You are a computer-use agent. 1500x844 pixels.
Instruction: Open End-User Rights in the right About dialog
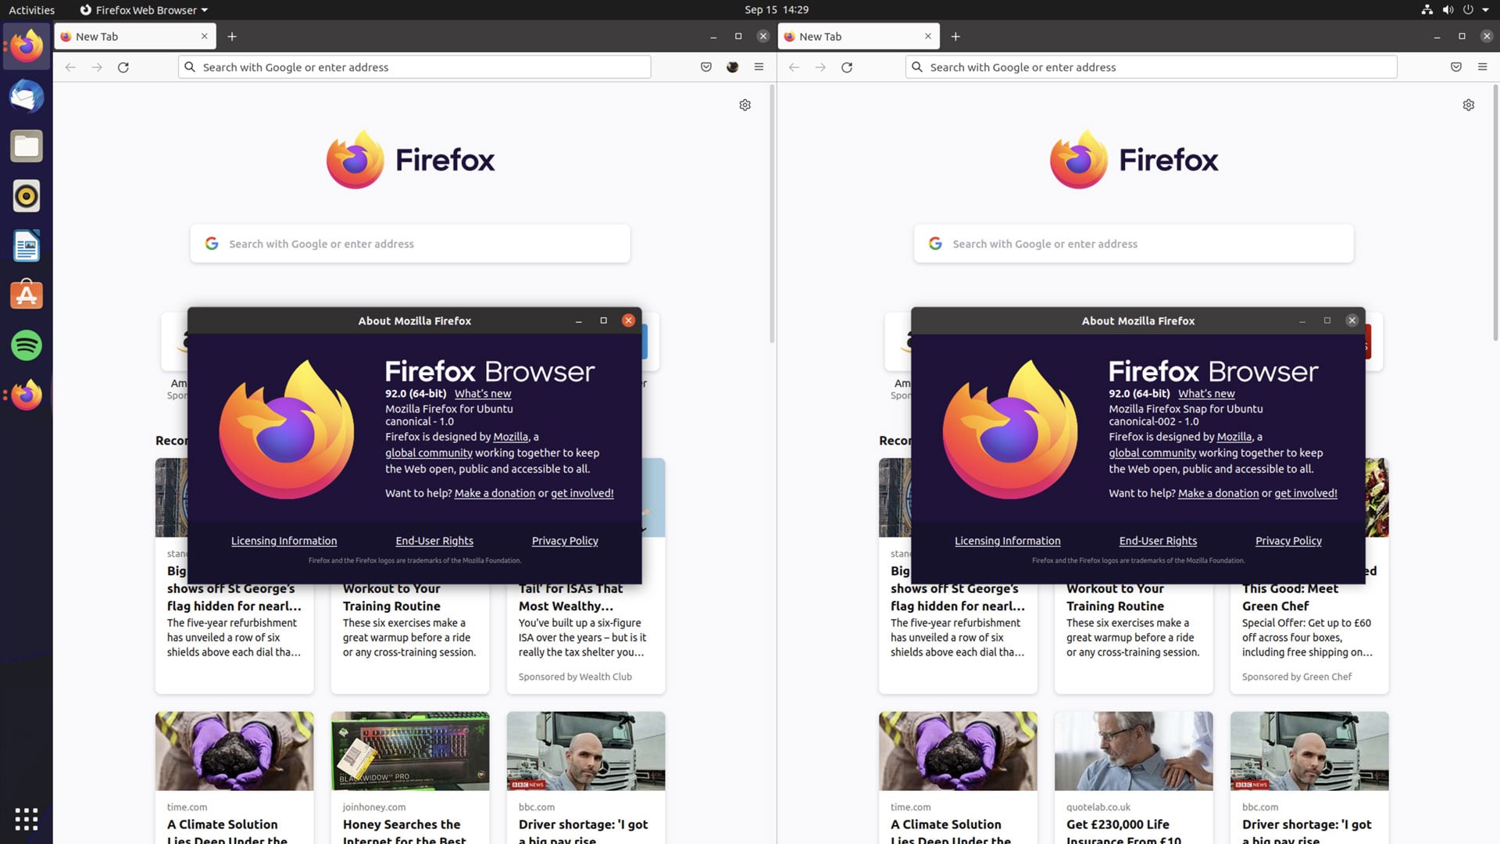(1158, 541)
